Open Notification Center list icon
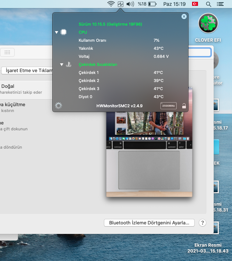 click(220, 4)
